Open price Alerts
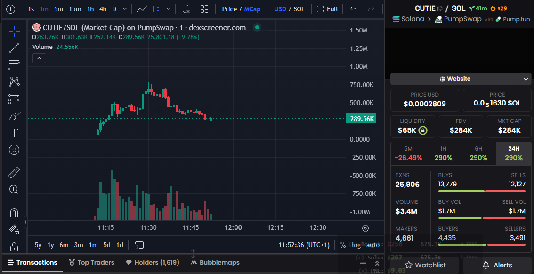This screenshot has width=534, height=274. coord(498,265)
